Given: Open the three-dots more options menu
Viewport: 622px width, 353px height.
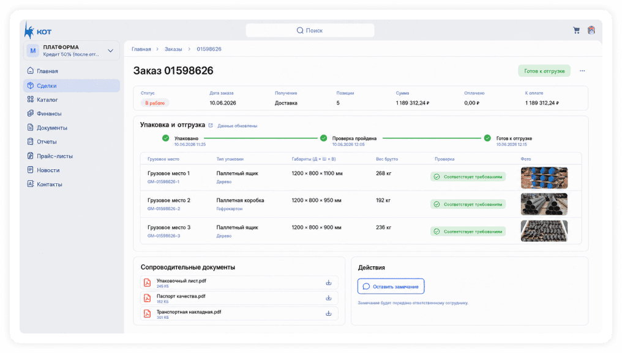Looking at the screenshot, I should pyautogui.click(x=582, y=71).
